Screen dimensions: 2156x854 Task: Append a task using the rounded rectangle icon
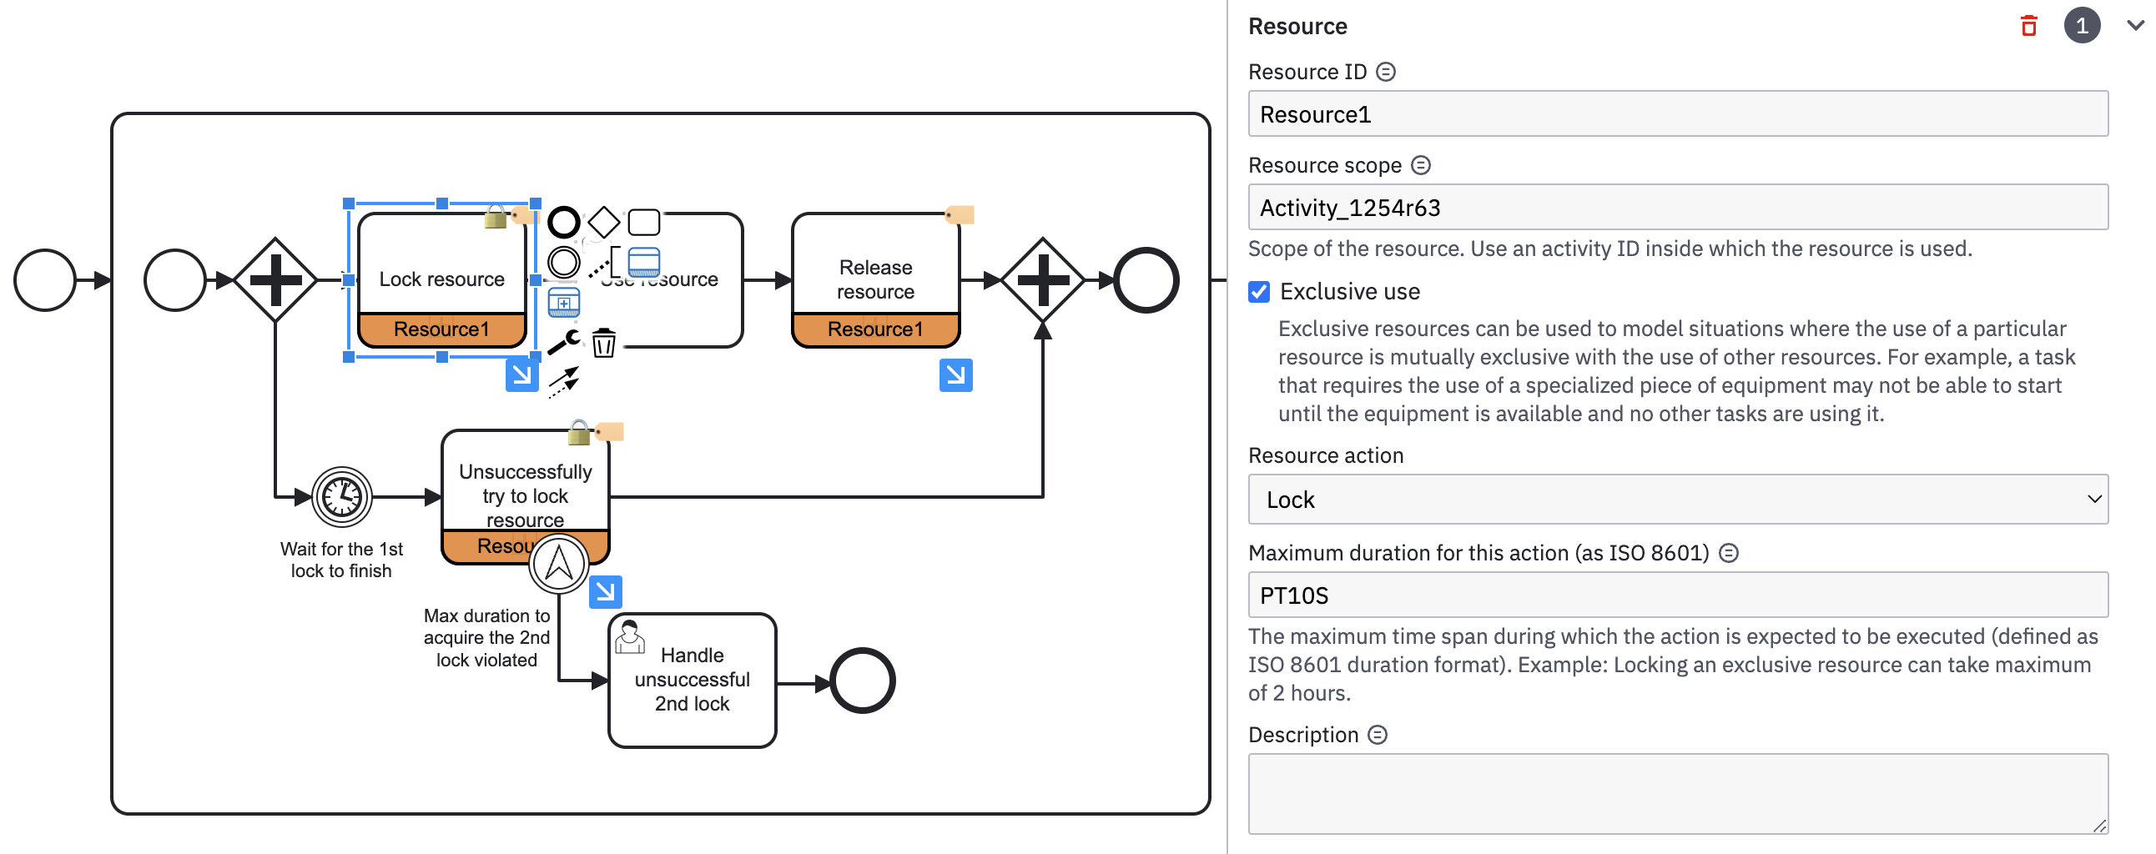pyautogui.click(x=643, y=223)
